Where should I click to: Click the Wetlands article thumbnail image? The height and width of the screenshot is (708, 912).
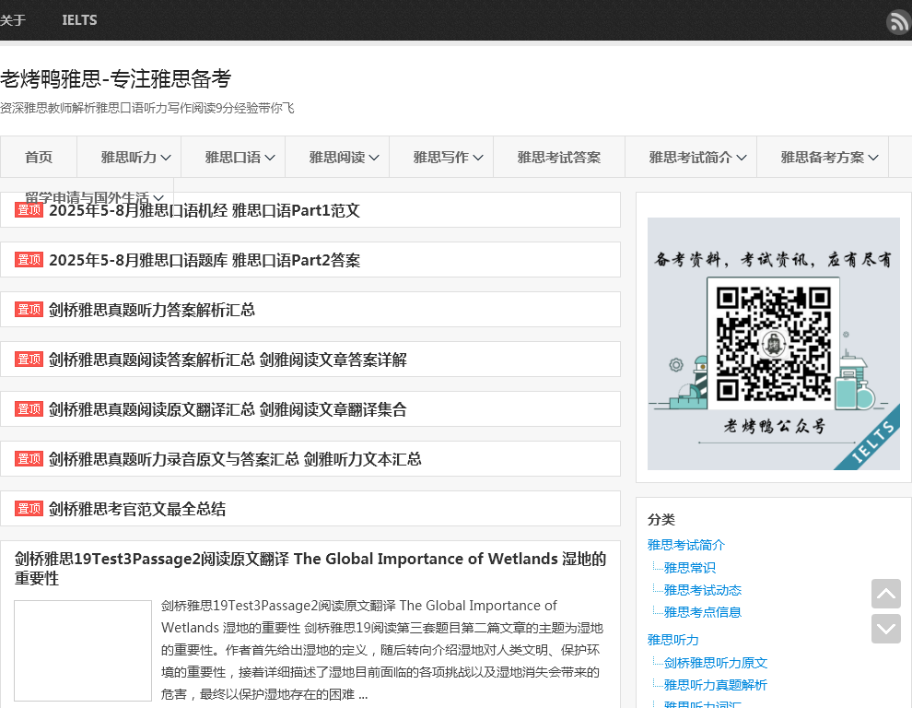coord(83,650)
